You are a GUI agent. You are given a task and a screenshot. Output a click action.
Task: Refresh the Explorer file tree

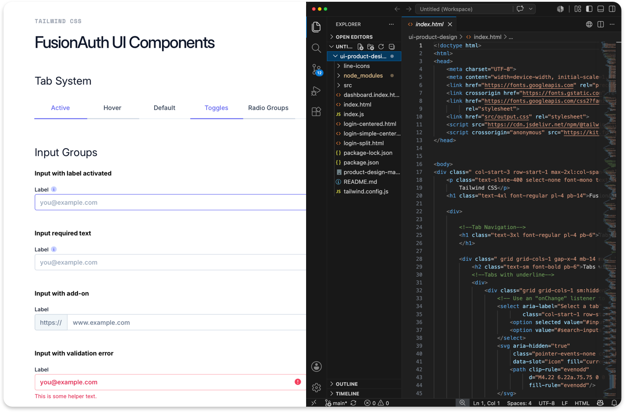[381, 47]
